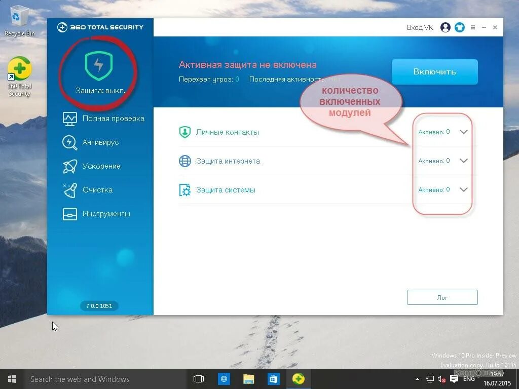519x389 pixels.
Task: Click the network tray icon
Action: (x=430, y=379)
